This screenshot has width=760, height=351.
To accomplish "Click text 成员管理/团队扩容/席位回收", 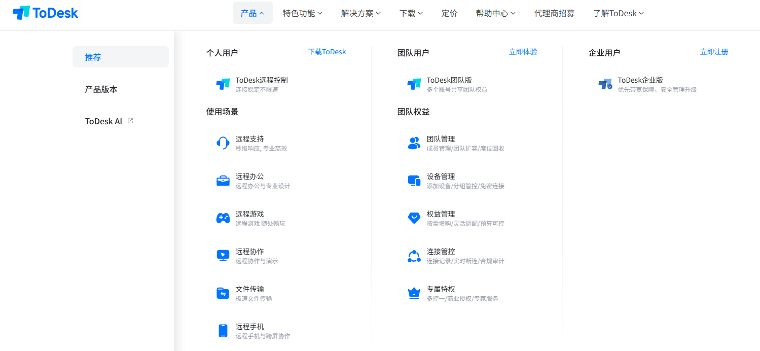I will click(466, 149).
